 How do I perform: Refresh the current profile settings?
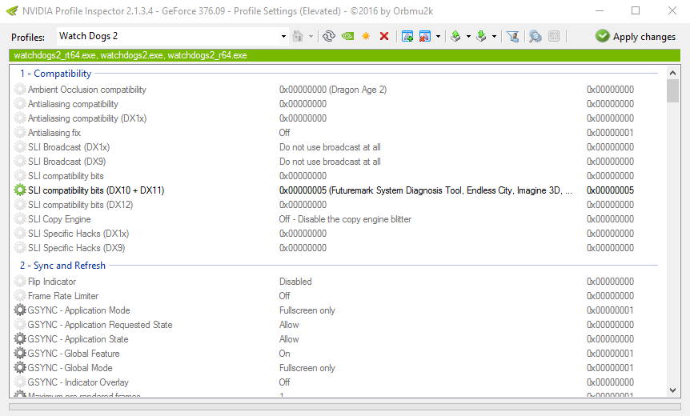point(329,36)
